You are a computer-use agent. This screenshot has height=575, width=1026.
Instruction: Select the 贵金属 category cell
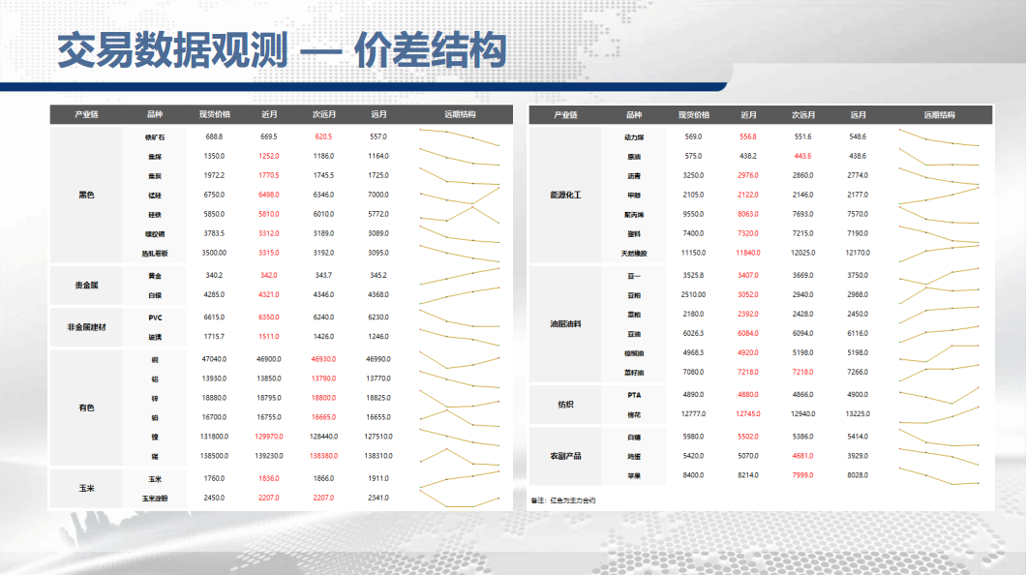87,286
